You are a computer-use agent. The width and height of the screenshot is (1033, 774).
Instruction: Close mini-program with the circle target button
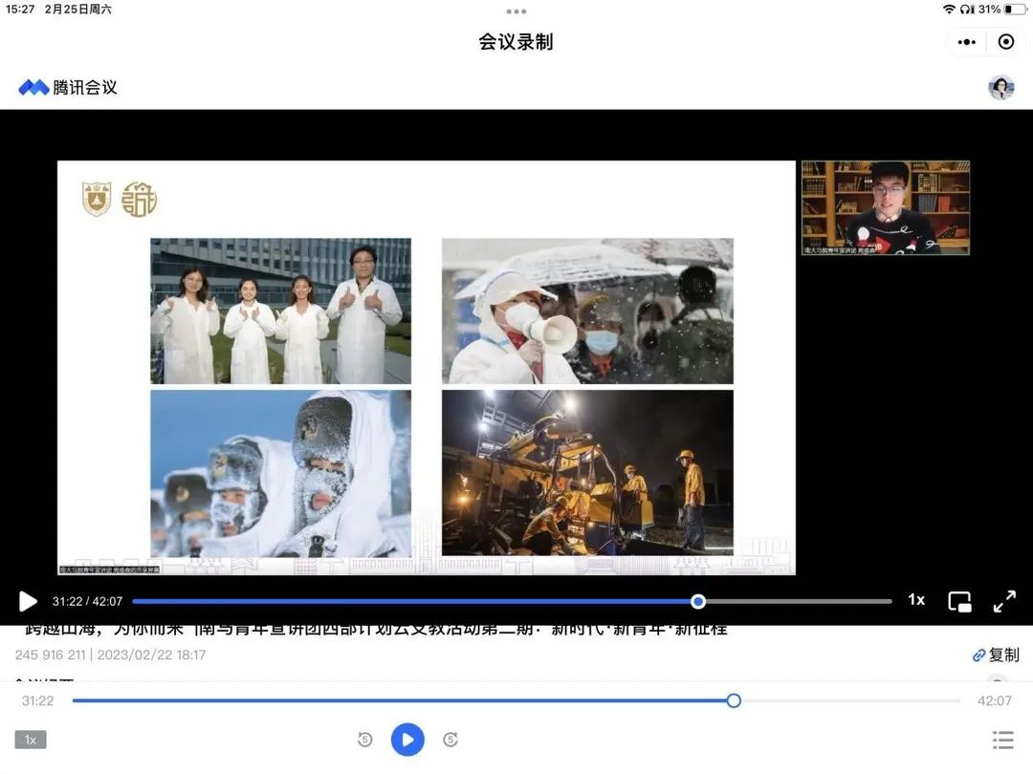click(1006, 42)
